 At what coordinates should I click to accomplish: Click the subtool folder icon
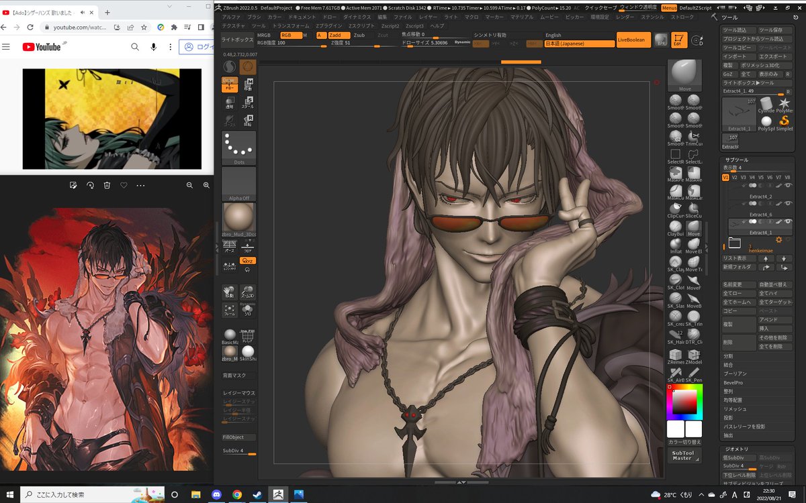(734, 243)
